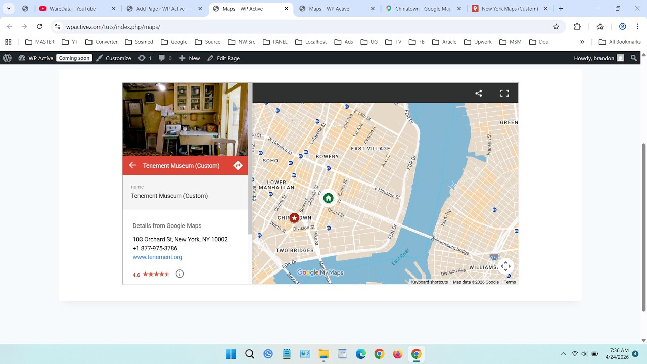Open the admin bar search icon
647x364 pixels.
tap(634, 58)
